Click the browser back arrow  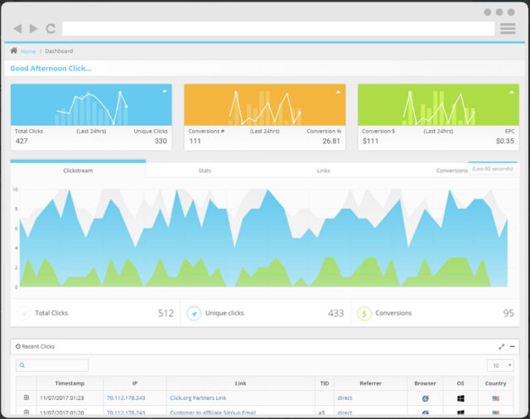coord(17,29)
